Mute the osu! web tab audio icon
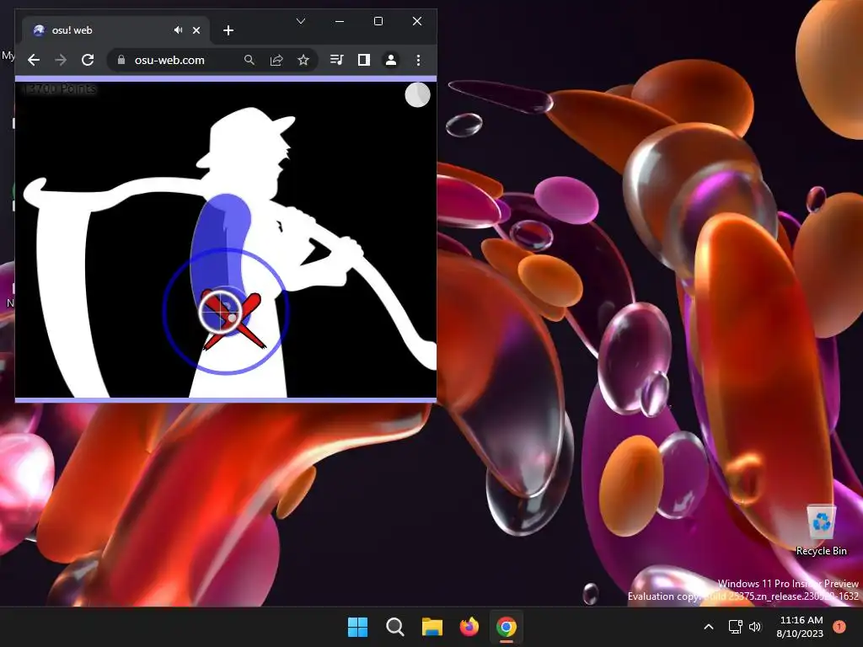The width and height of the screenshot is (863, 647). point(179,30)
